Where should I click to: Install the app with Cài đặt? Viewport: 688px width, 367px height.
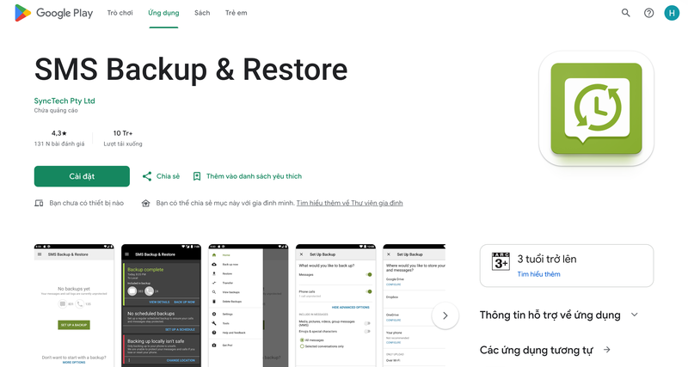pos(82,176)
